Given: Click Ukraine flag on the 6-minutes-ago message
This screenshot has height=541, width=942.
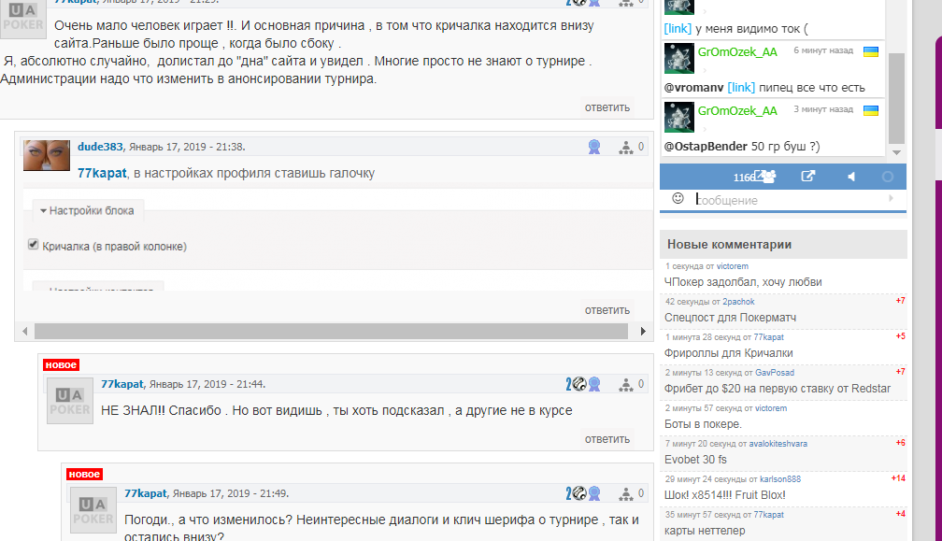Looking at the screenshot, I should click(x=871, y=51).
